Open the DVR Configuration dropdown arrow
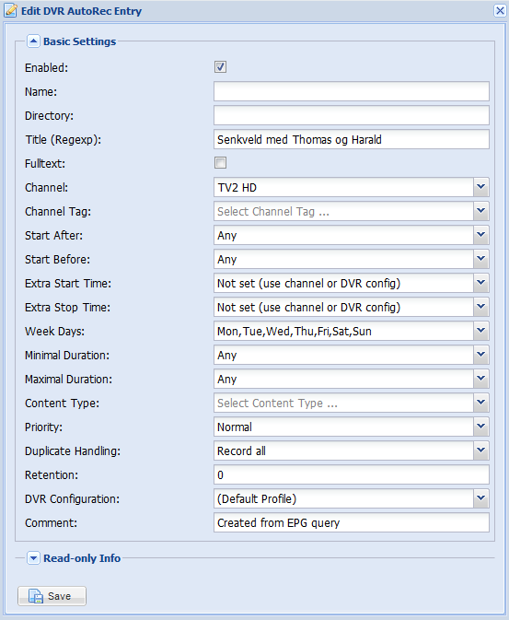509x620 pixels. pyautogui.click(x=481, y=498)
